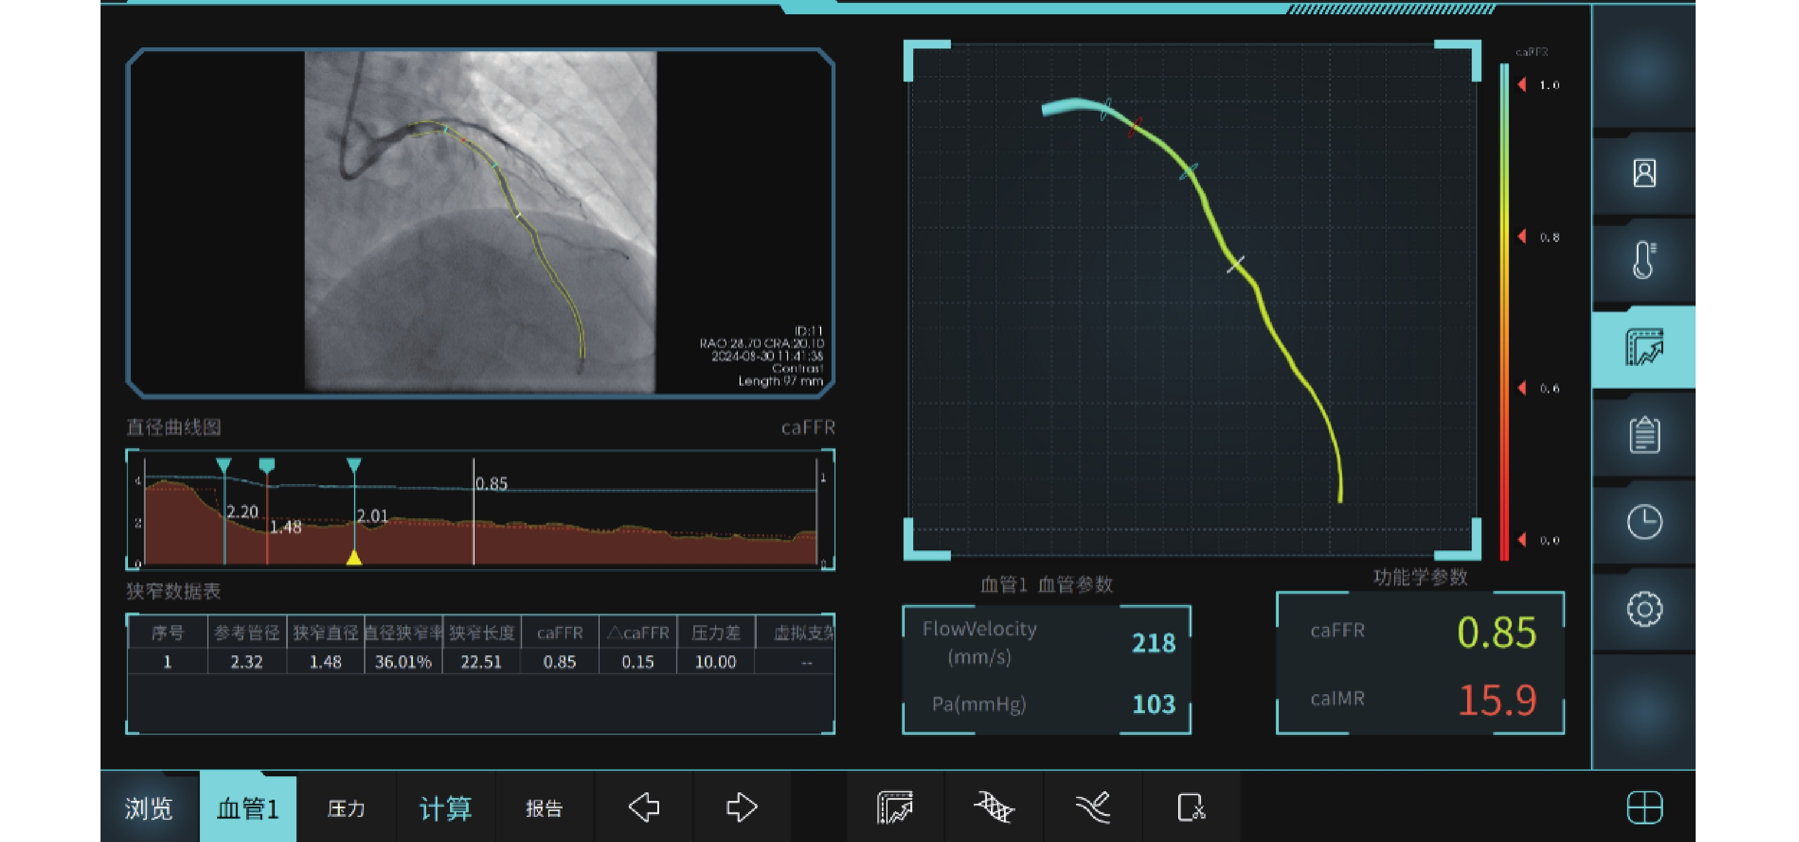Switch to the 浏览 tab

[x=148, y=808]
